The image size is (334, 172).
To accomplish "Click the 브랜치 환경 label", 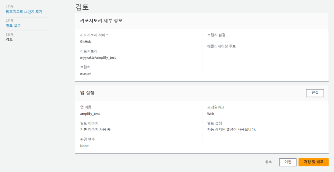I will point(216,35).
